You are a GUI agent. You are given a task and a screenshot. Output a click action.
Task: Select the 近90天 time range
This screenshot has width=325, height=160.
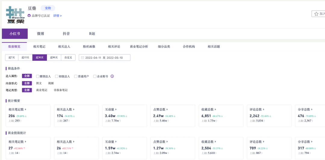click(54, 58)
